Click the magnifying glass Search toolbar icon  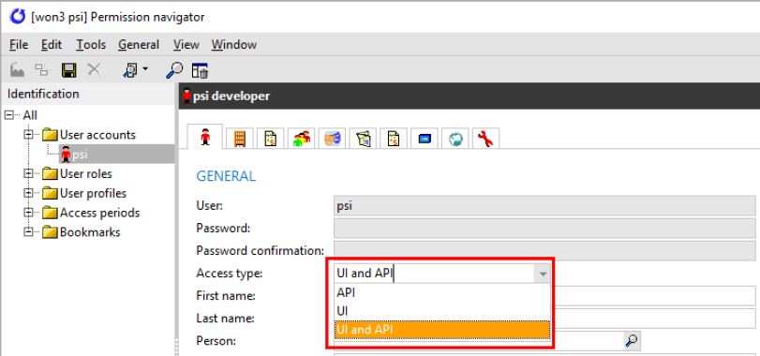pos(174,70)
